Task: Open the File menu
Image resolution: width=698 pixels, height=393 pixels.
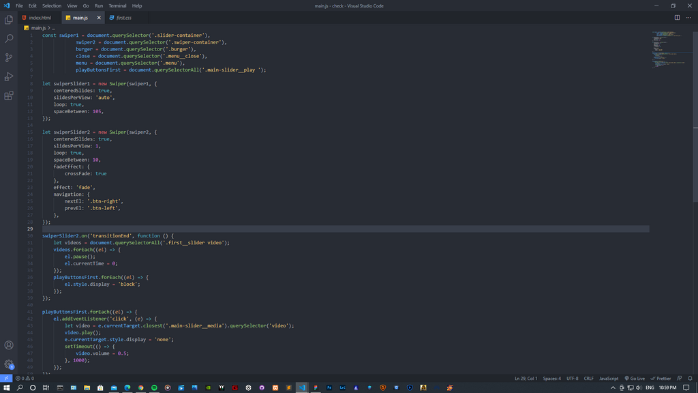Action: tap(19, 5)
